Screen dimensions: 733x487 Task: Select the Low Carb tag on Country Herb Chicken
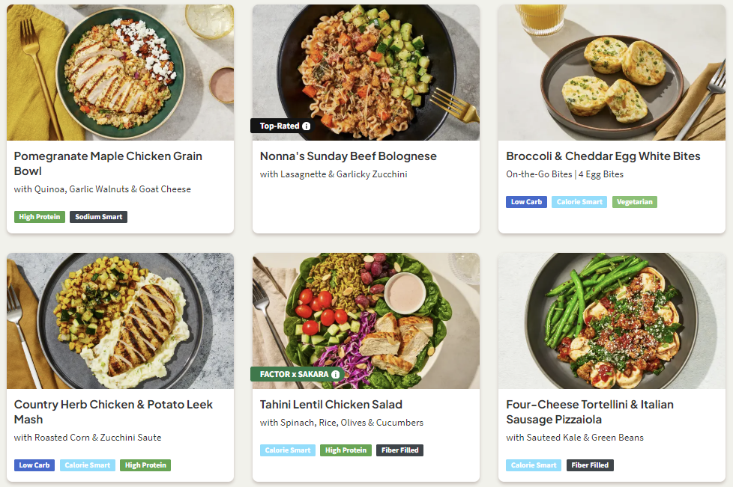click(x=34, y=465)
